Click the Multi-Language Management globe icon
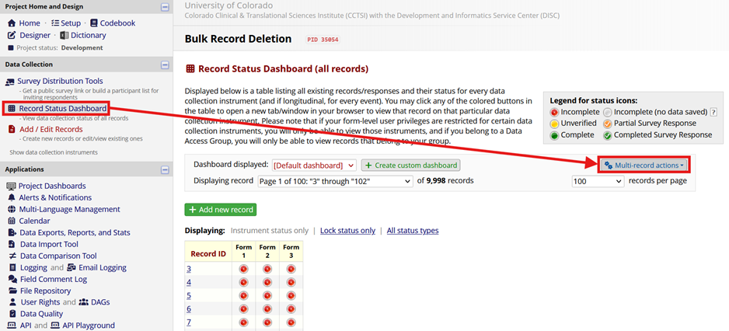The image size is (729, 331). [x=12, y=209]
